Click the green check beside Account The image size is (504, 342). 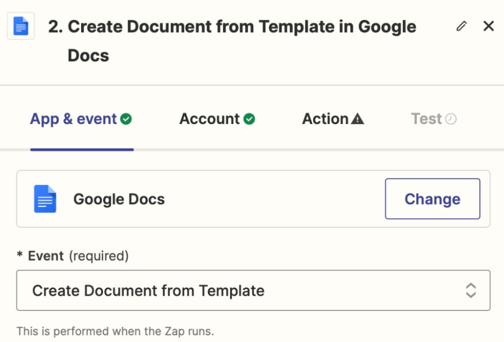pyautogui.click(x=249, y=119)
